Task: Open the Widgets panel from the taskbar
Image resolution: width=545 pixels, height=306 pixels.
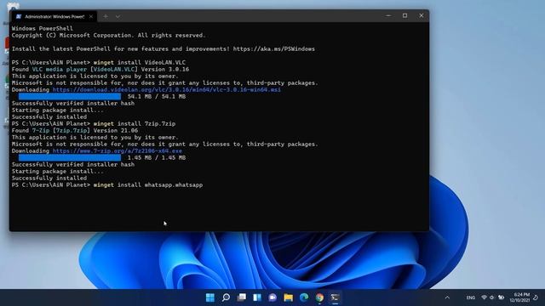Action: [x=257, y=297]
